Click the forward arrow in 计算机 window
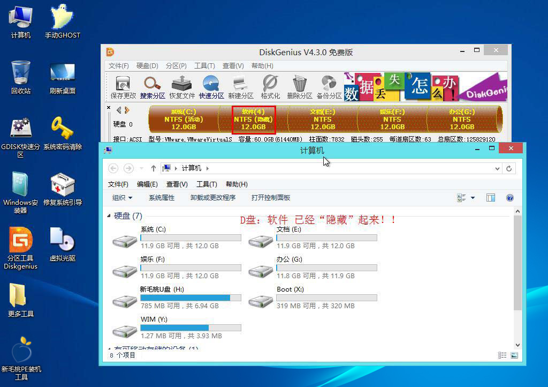 pos(128,169)
